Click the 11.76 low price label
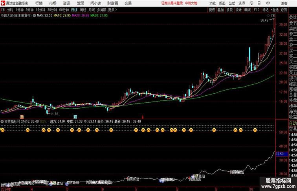Screen dimensions: 297x191 coord(54,114)
